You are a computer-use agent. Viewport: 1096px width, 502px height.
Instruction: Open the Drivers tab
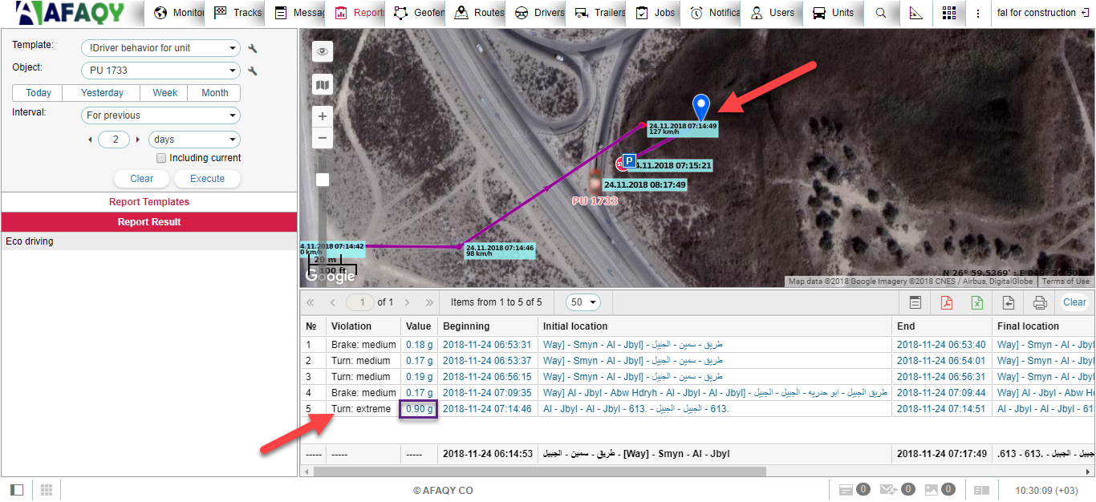tap(541, 13)
